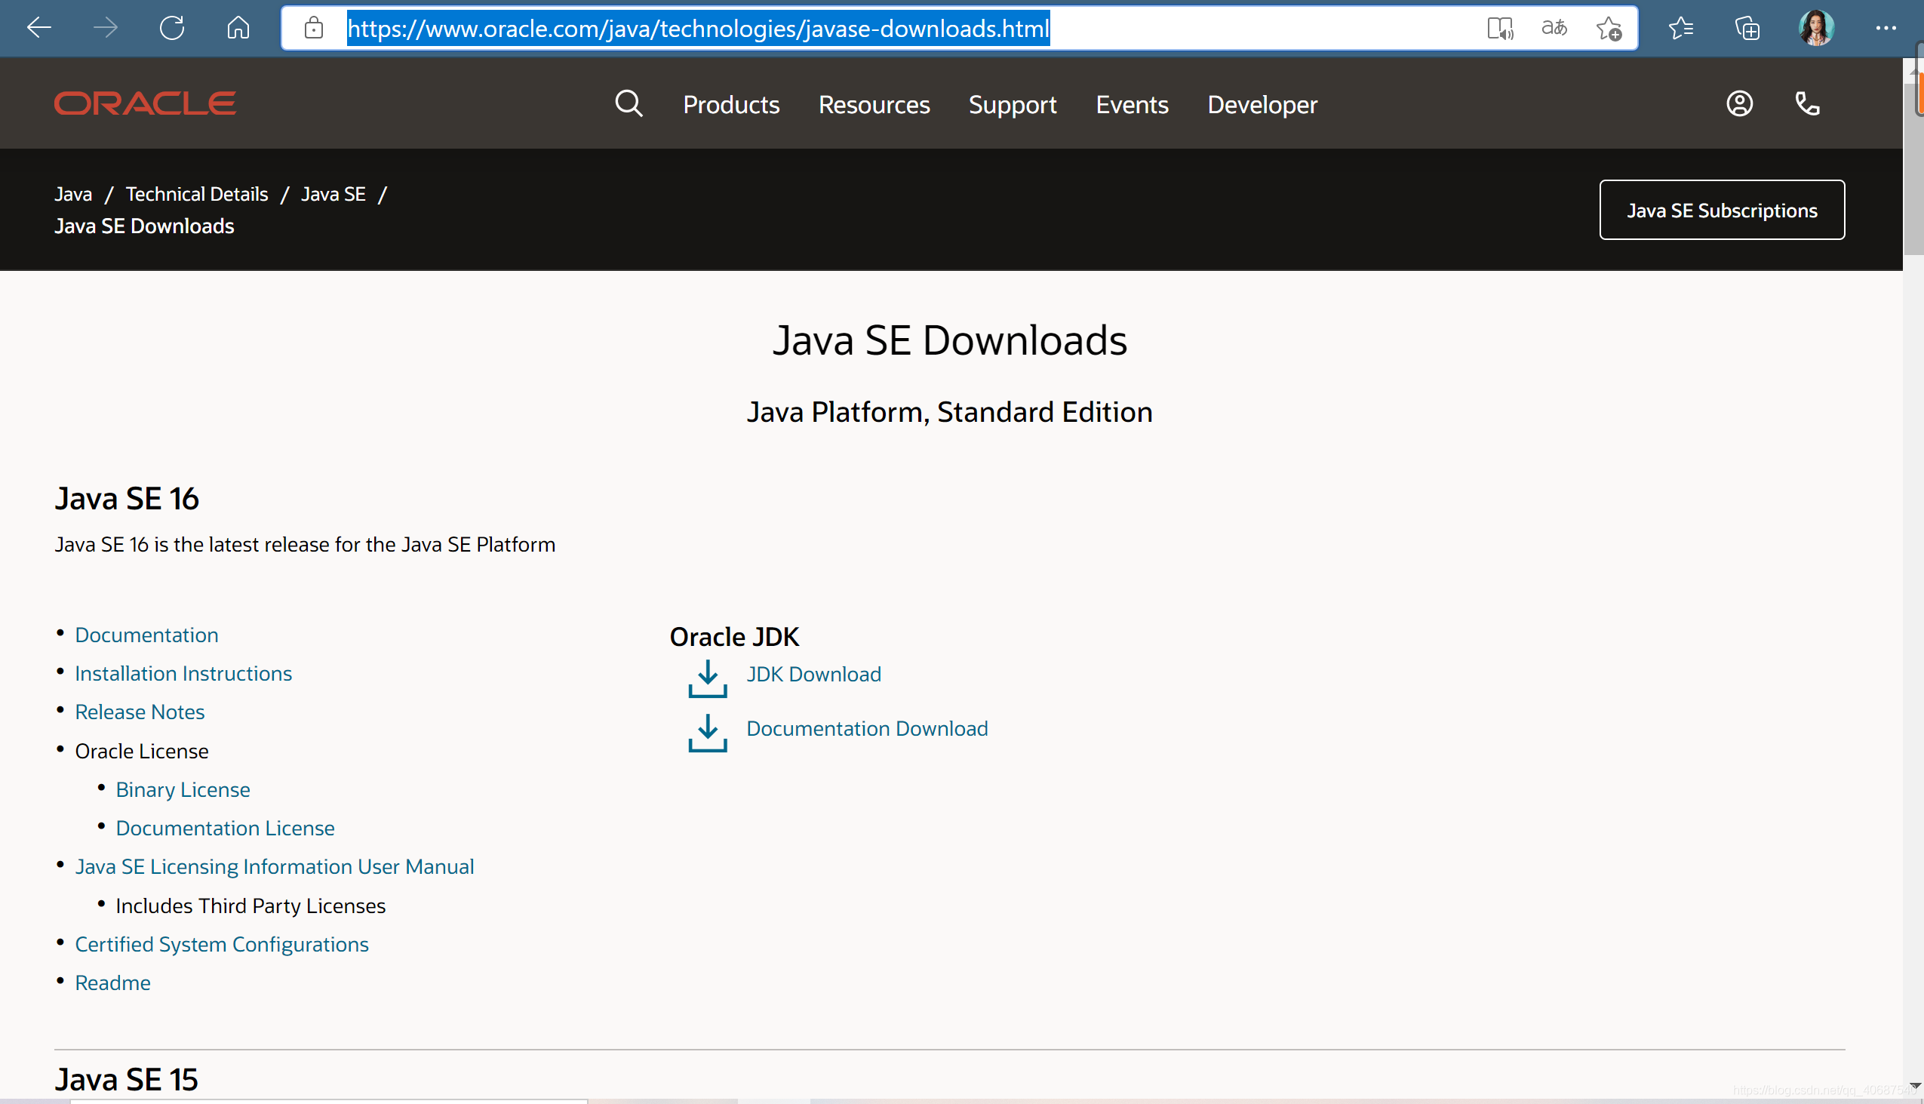Click the Java SE Subscriptions button
Image resolution: width=1924 pixels, height=1104 pixels.
coord(1721,210)
